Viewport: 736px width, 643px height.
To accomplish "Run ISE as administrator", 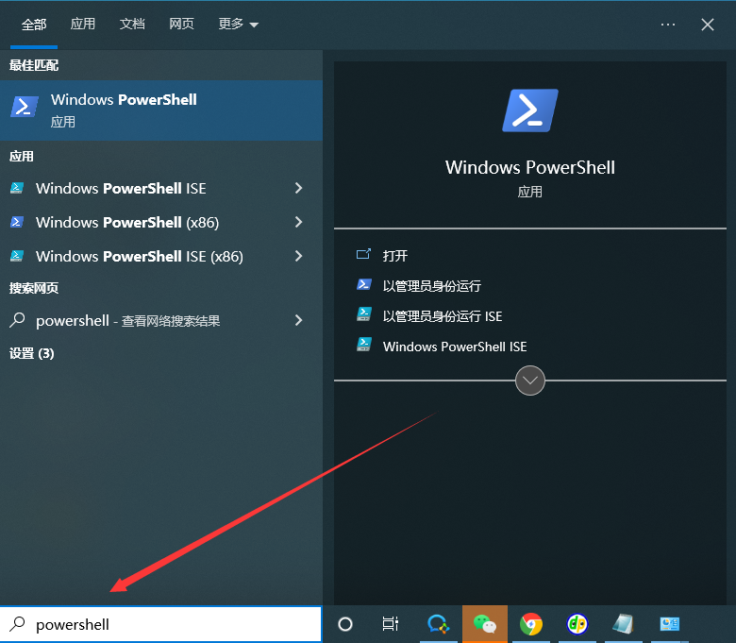I will [x=442, y=316].
